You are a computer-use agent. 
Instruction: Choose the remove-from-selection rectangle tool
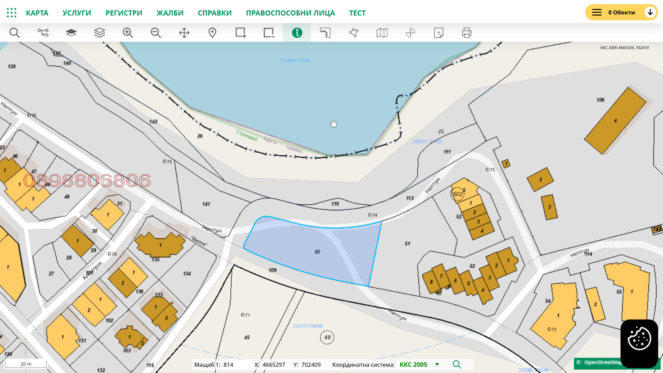(x=269, y=33)
